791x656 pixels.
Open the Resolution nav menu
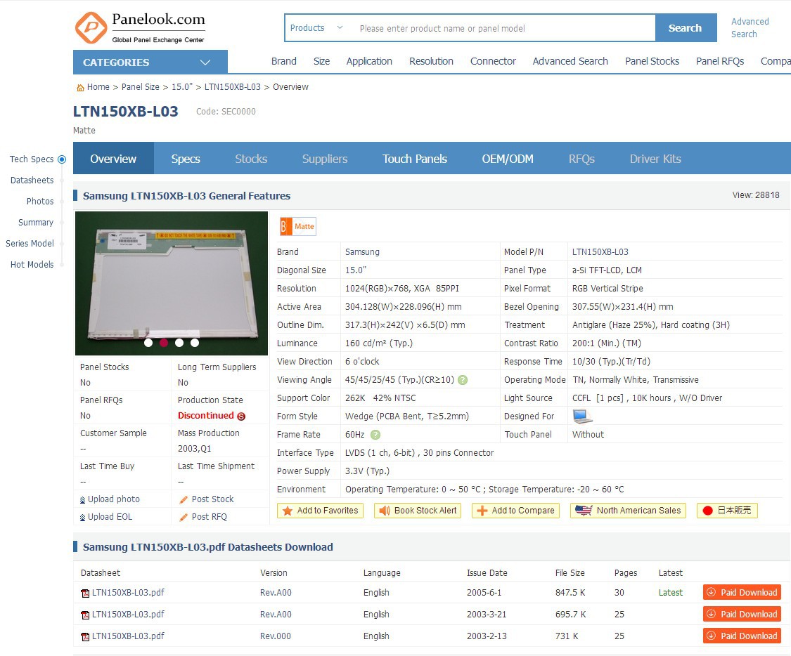[431, 62]
